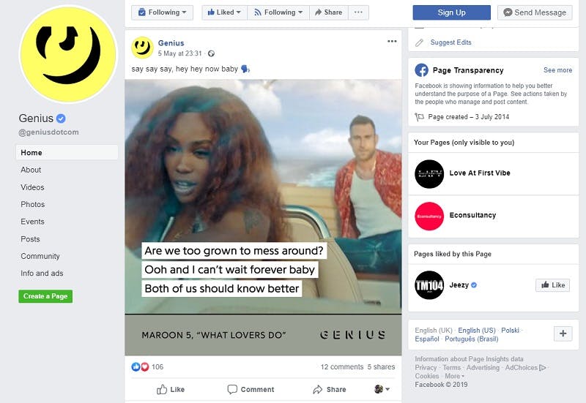Click the green Create a Page button
Image resolution: width=586 pixels, height=403 pixels.
(x=45, y=296)
